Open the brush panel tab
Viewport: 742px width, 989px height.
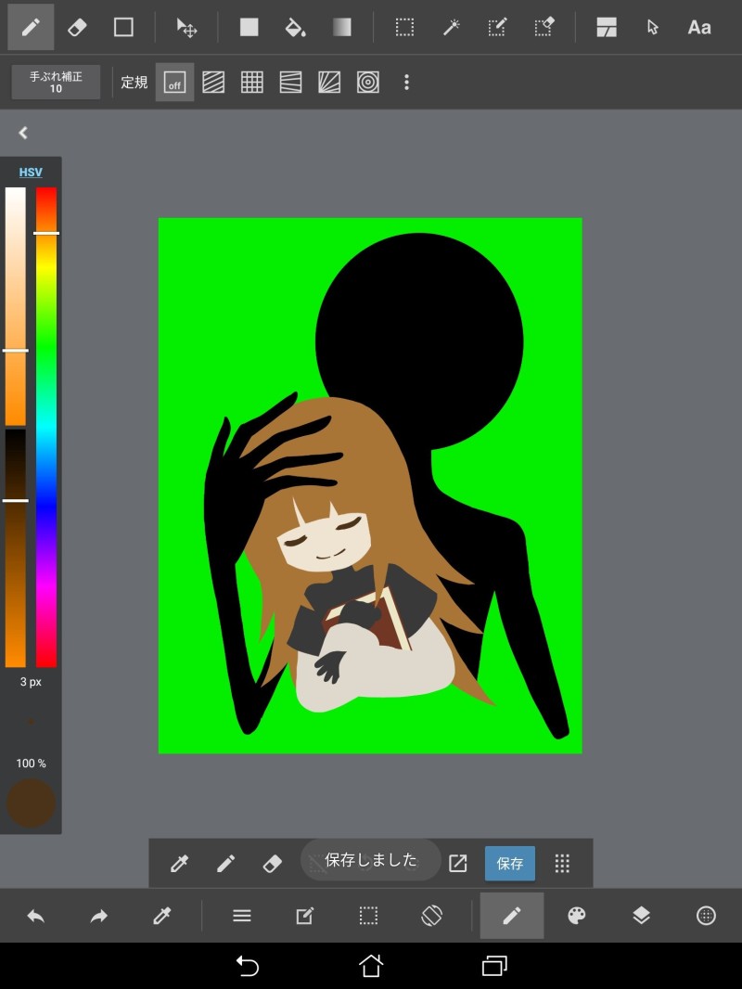[512, 916]
